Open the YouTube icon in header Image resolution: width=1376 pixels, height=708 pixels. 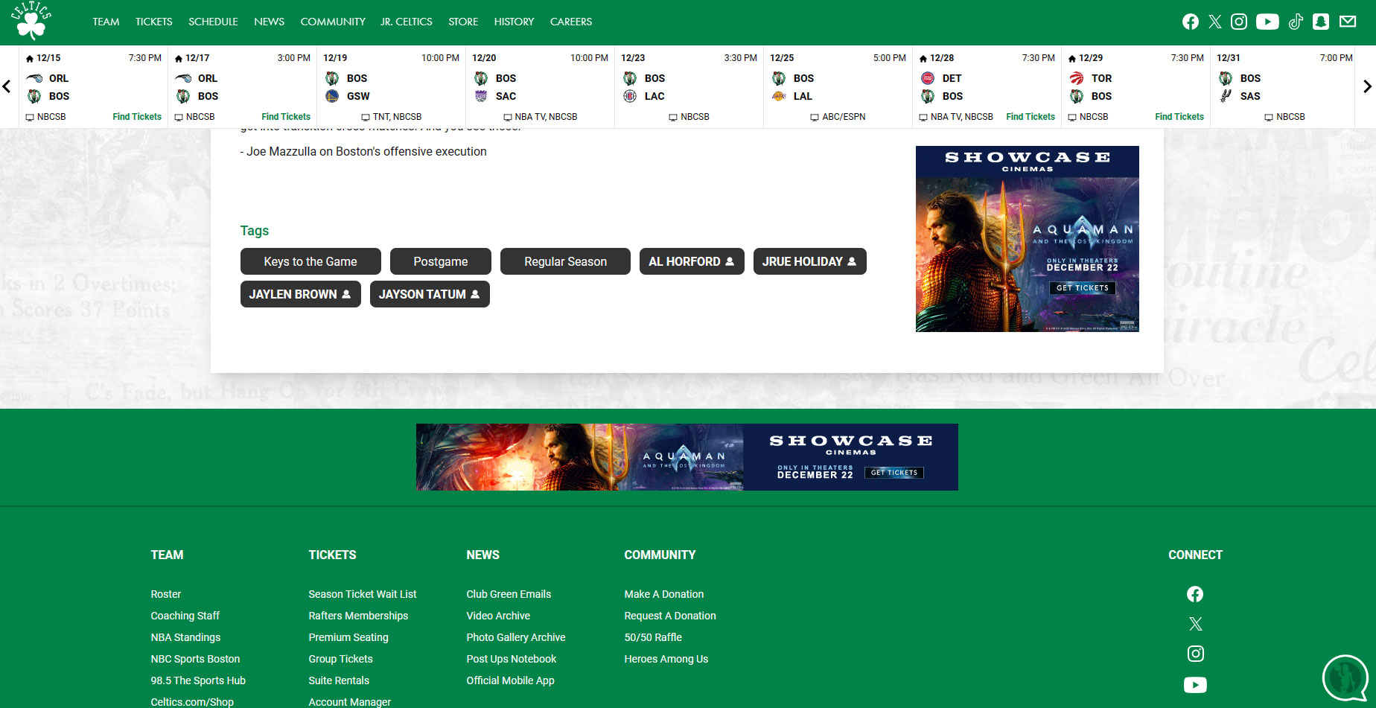point(1267,22)
